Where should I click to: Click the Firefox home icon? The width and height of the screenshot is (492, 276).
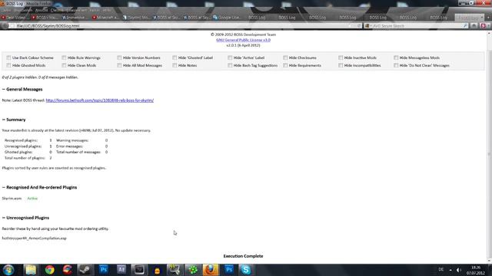[x=474, y=25]
